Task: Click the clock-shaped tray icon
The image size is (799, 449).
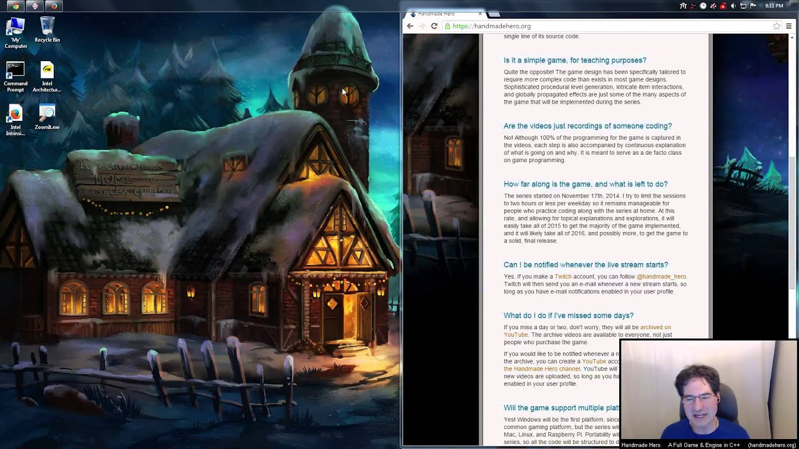Action: click(703, 6)
